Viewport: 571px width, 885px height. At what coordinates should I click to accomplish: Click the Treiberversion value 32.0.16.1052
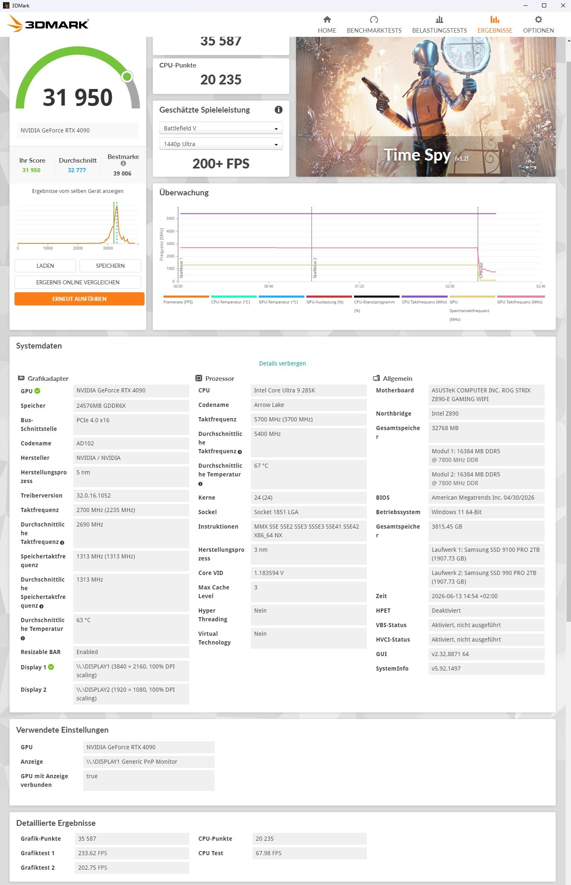click(131, 495)
